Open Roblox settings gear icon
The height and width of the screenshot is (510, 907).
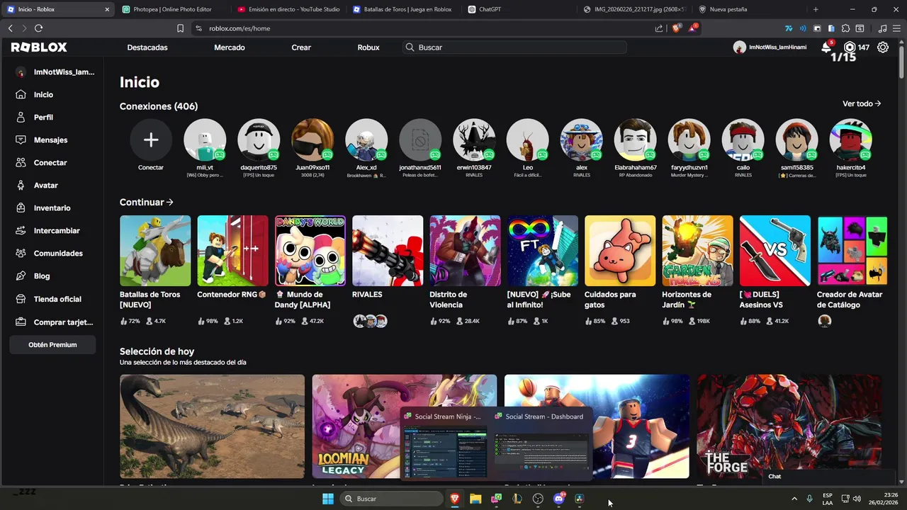883,47
